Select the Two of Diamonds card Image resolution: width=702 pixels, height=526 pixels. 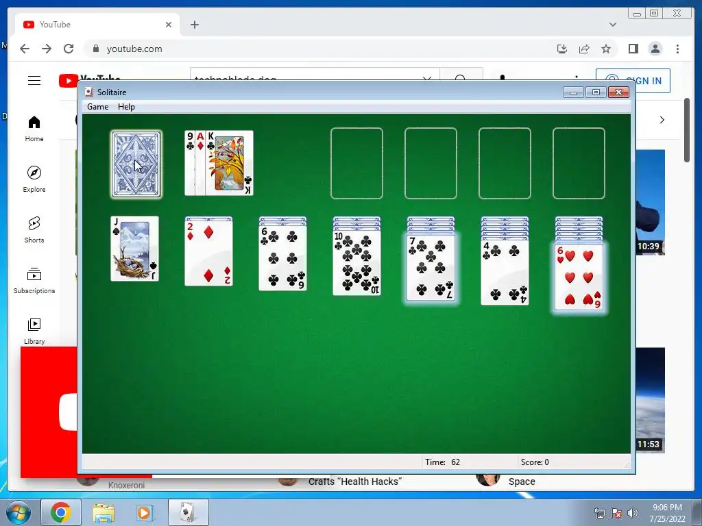pos(208,253)
